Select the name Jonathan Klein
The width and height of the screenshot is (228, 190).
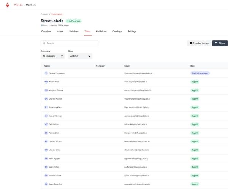click(x=55, y=107)
